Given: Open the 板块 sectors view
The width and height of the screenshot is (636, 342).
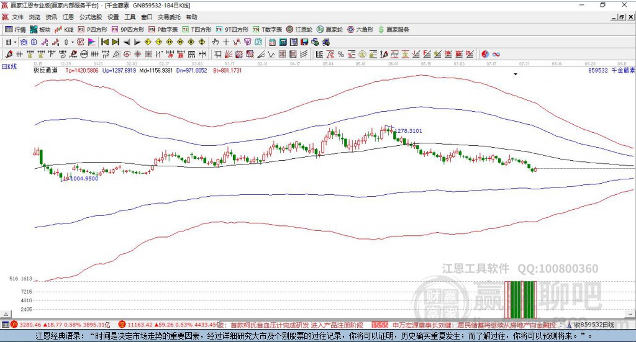Looking at the screenshot, I should pos(40,30).
